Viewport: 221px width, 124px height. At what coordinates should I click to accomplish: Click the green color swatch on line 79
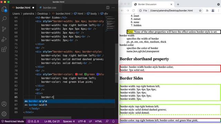tap(85, 74)
